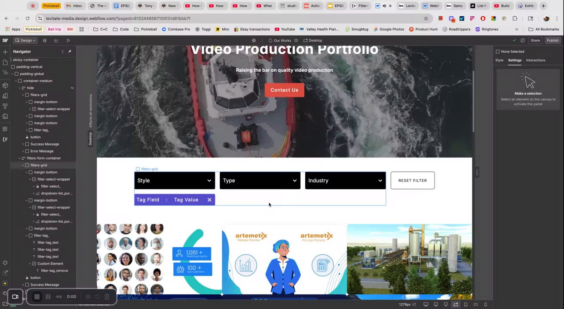
Task: Click the yellow Audit warning icon
Action: click(x=5, y=283)
